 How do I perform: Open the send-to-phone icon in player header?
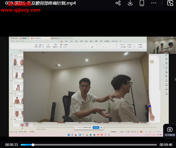tap(142, 3)
